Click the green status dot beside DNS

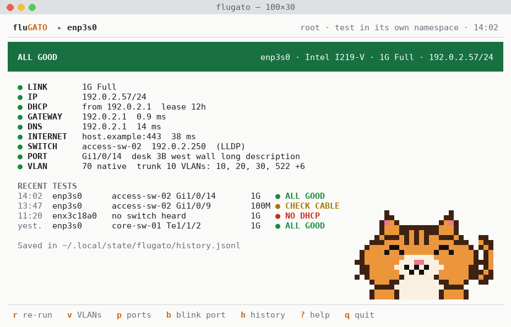(20, 127)
